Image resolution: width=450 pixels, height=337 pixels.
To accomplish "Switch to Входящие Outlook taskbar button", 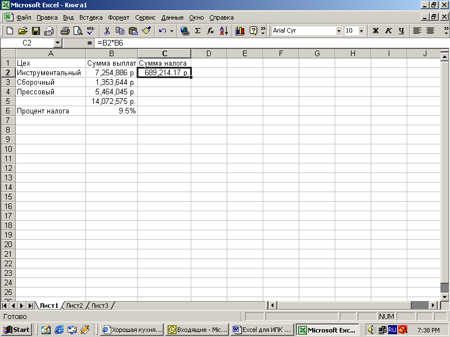I will [197, 330].
